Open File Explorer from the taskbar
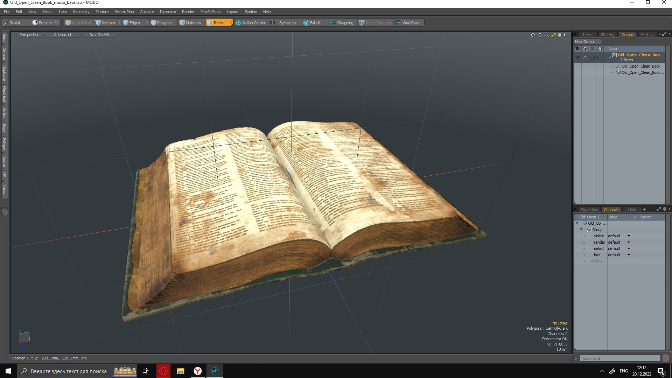This screenshot has height=378, width=672. (x=180, y=371)
